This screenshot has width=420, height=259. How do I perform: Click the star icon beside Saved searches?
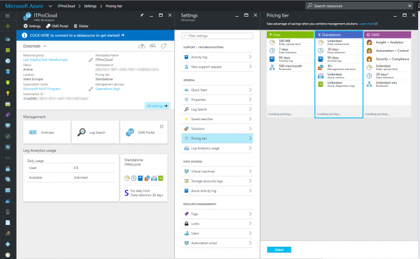coord(187,119)
